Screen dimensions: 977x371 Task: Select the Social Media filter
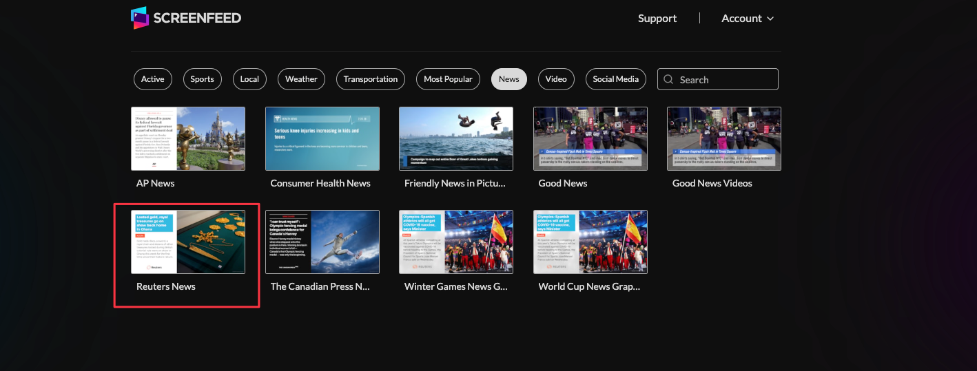(615, 79)
